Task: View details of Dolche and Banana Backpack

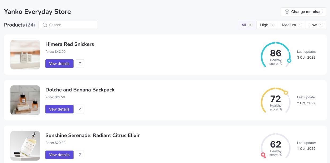Action: [59, 109]
